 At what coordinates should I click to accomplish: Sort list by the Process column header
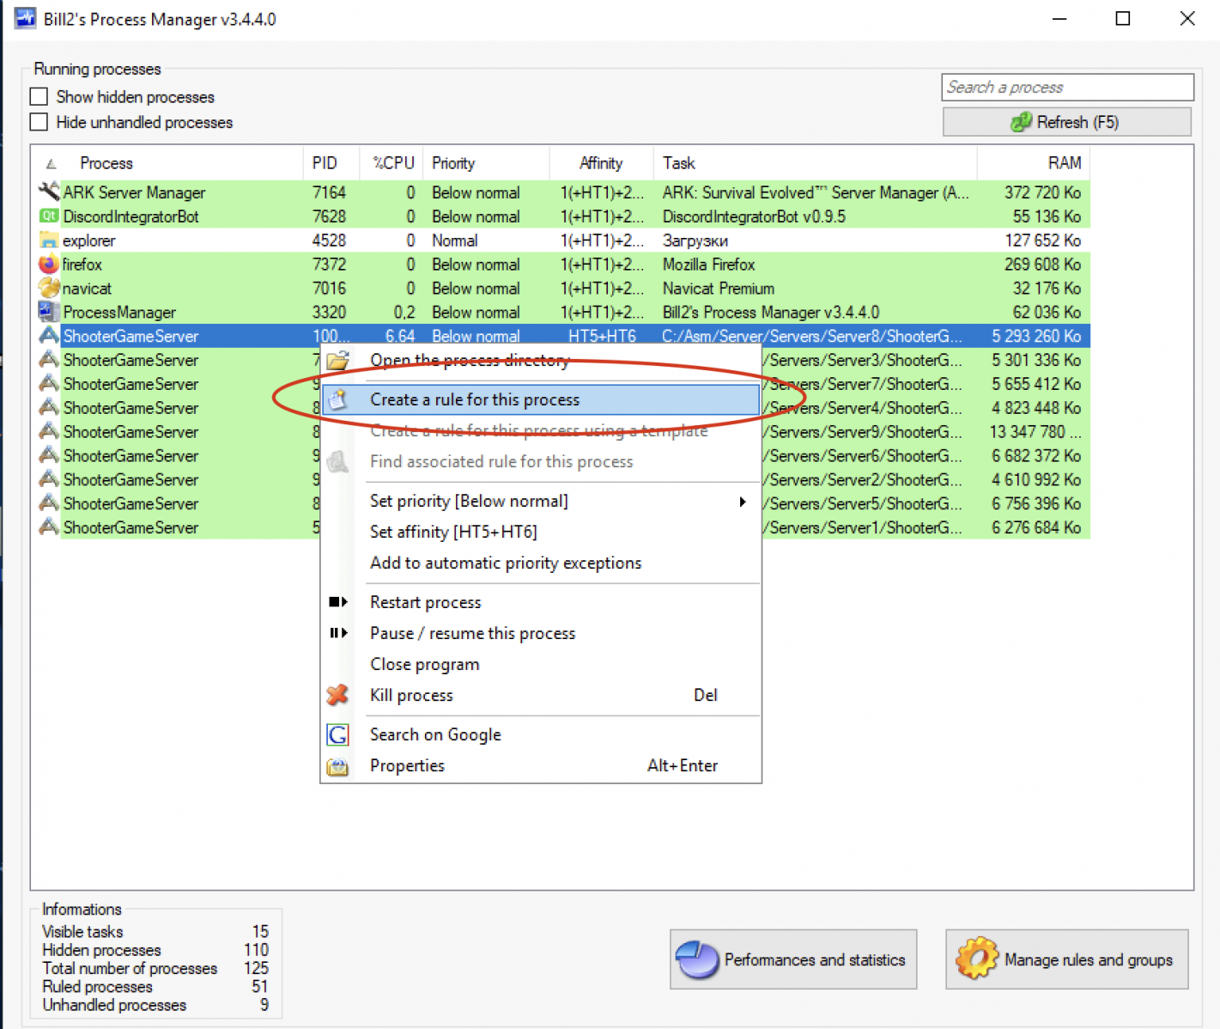click(x=106, y=163)
